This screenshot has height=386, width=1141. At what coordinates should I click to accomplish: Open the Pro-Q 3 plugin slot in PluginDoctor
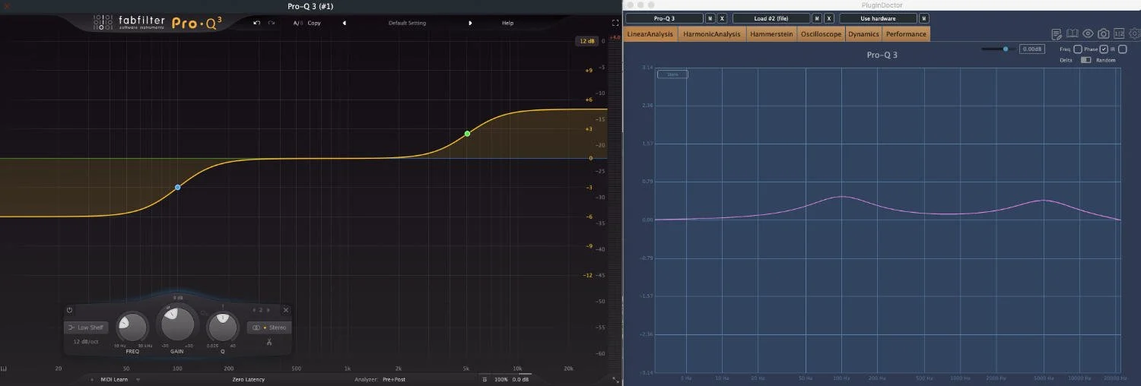665,18
